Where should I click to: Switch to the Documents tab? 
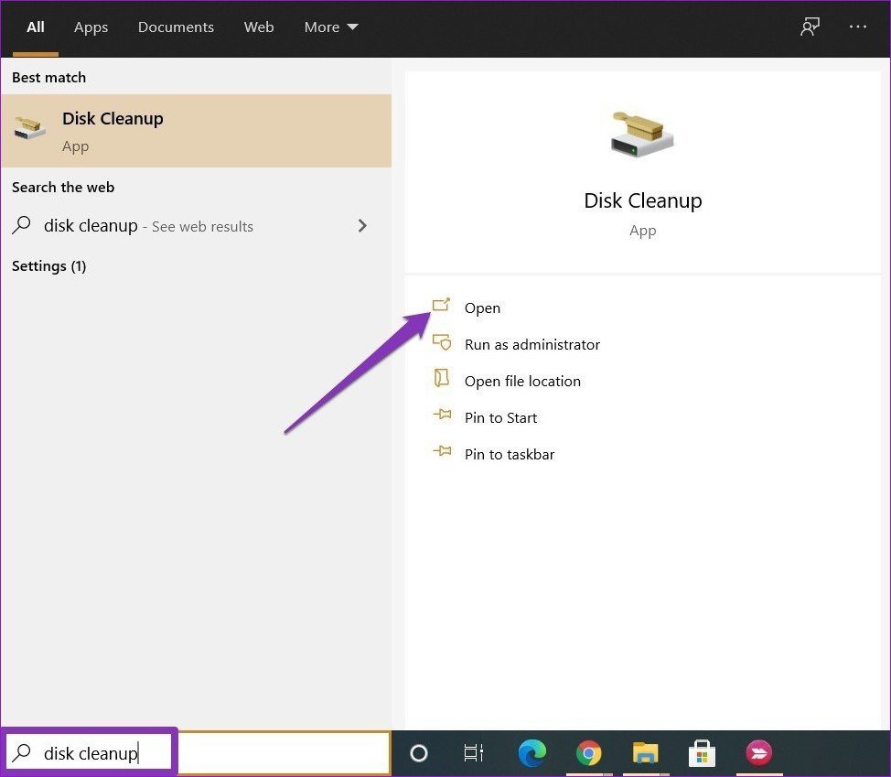click(176, 27)
